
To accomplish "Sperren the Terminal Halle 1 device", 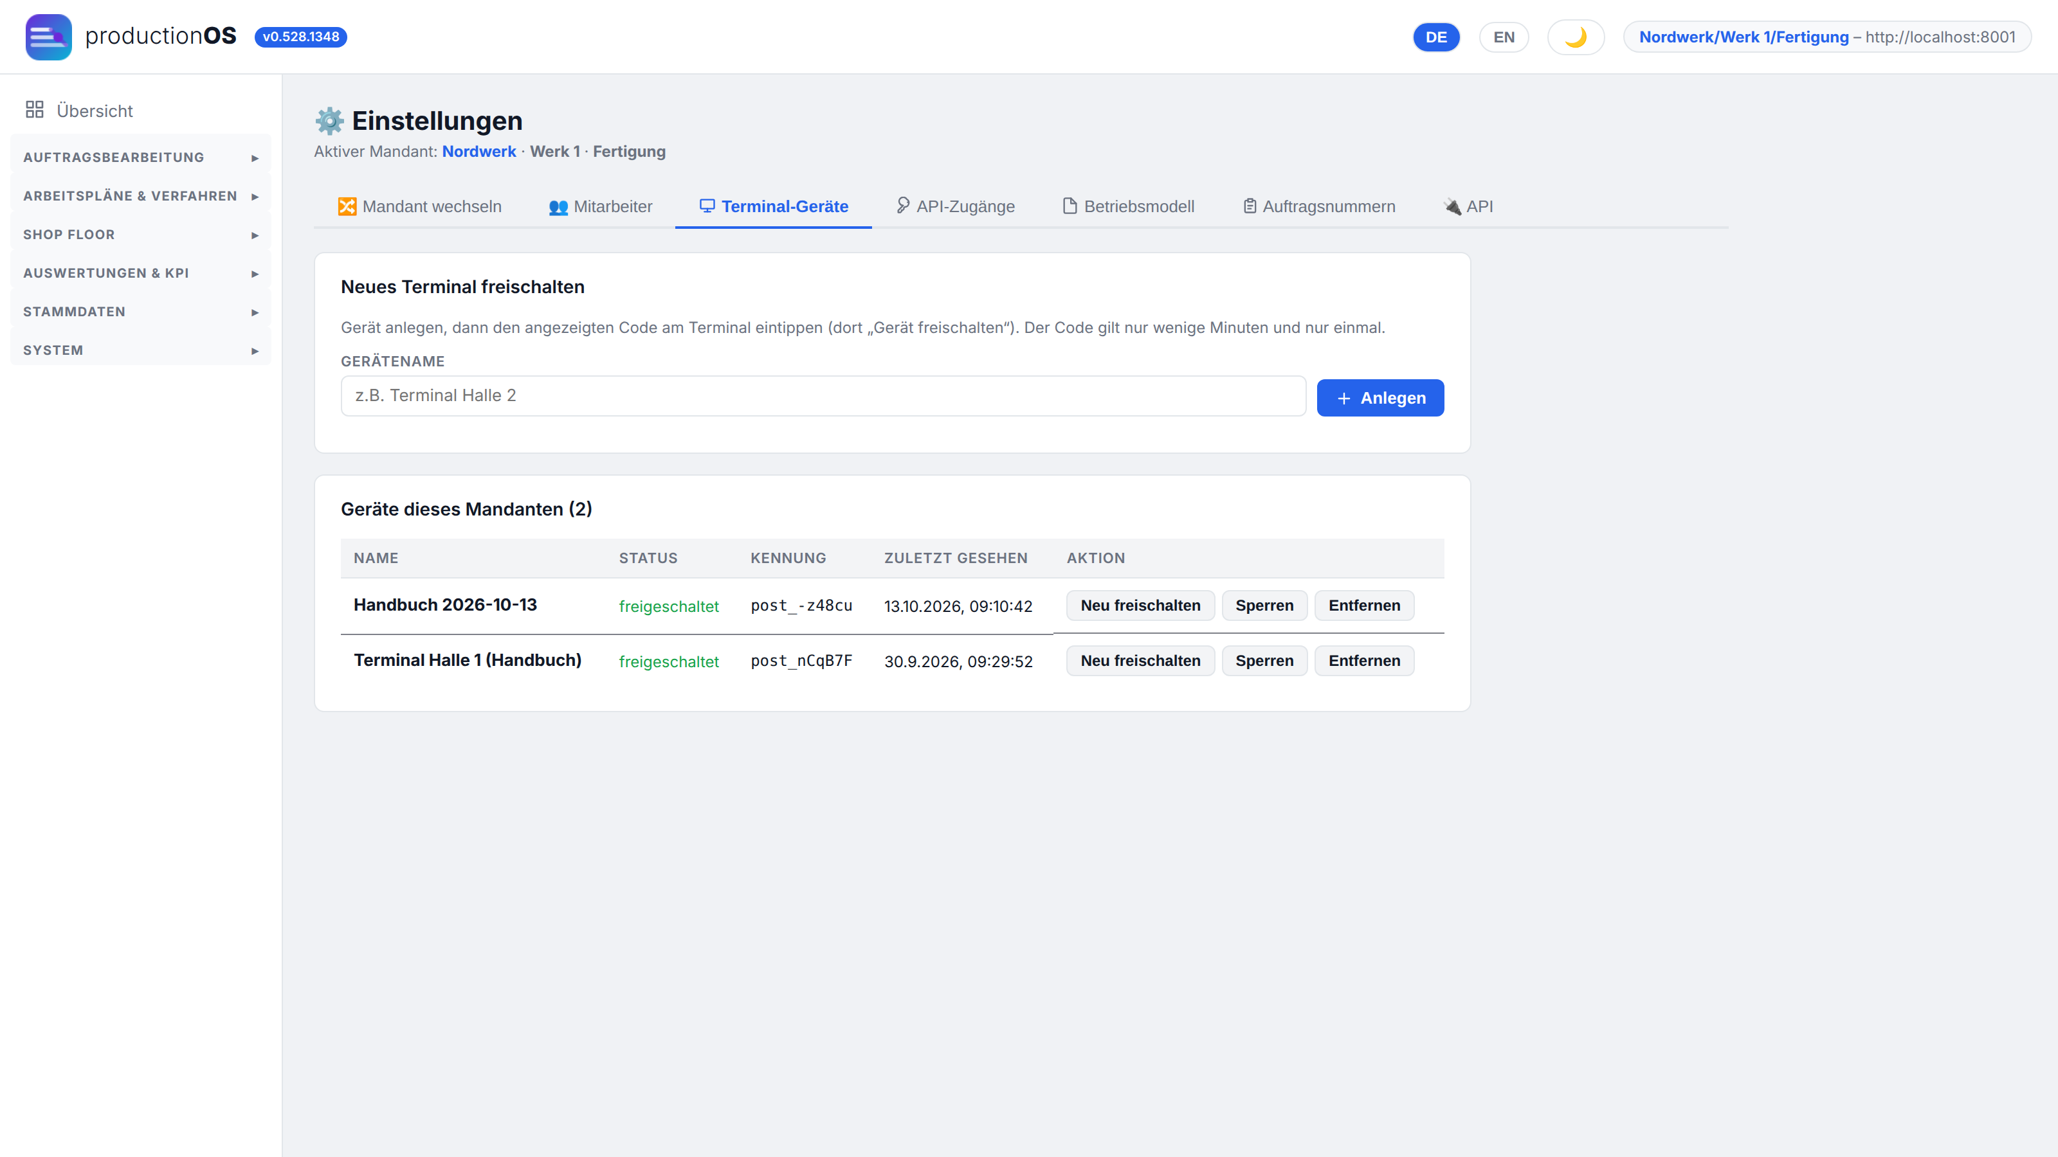I will click(x=1264, y=660).
